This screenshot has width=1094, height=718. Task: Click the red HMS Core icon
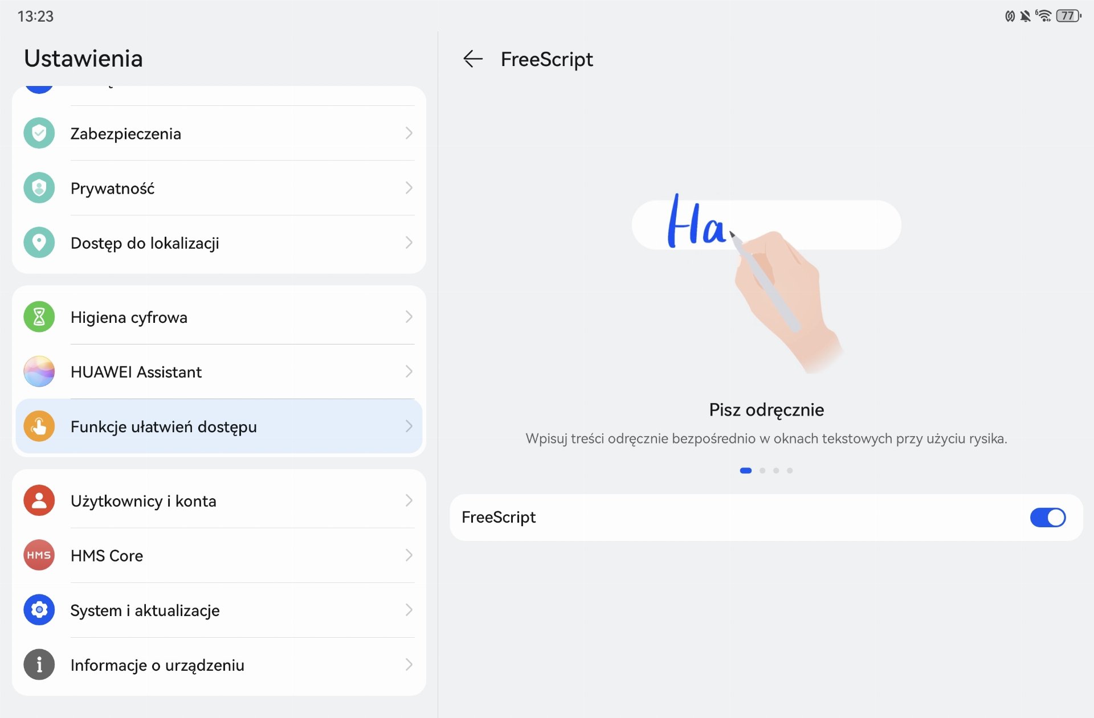click(39, 555)
